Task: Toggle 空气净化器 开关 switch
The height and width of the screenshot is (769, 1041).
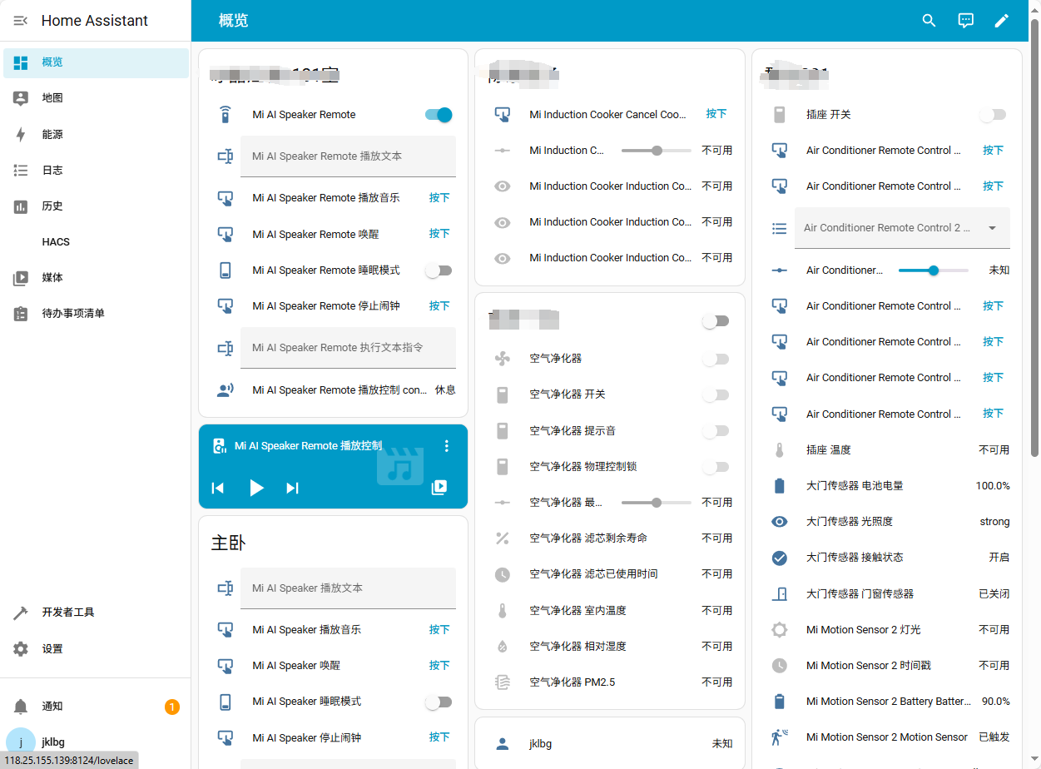Action: pyautogui.click(x=716, y=394)
